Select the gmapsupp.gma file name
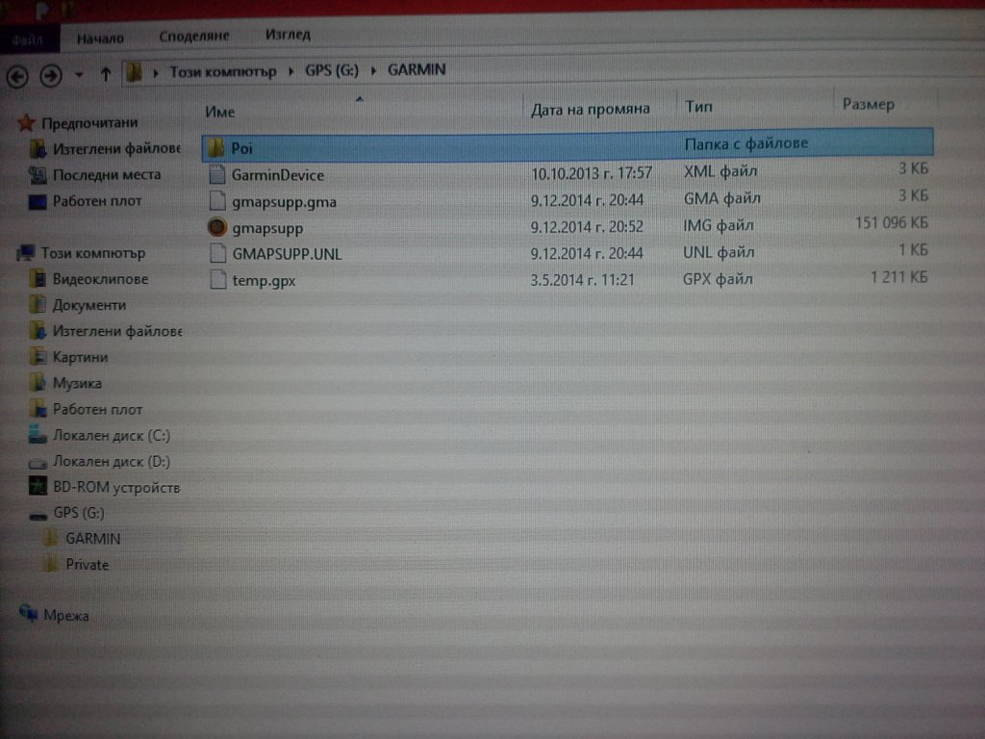 (284, 202)
